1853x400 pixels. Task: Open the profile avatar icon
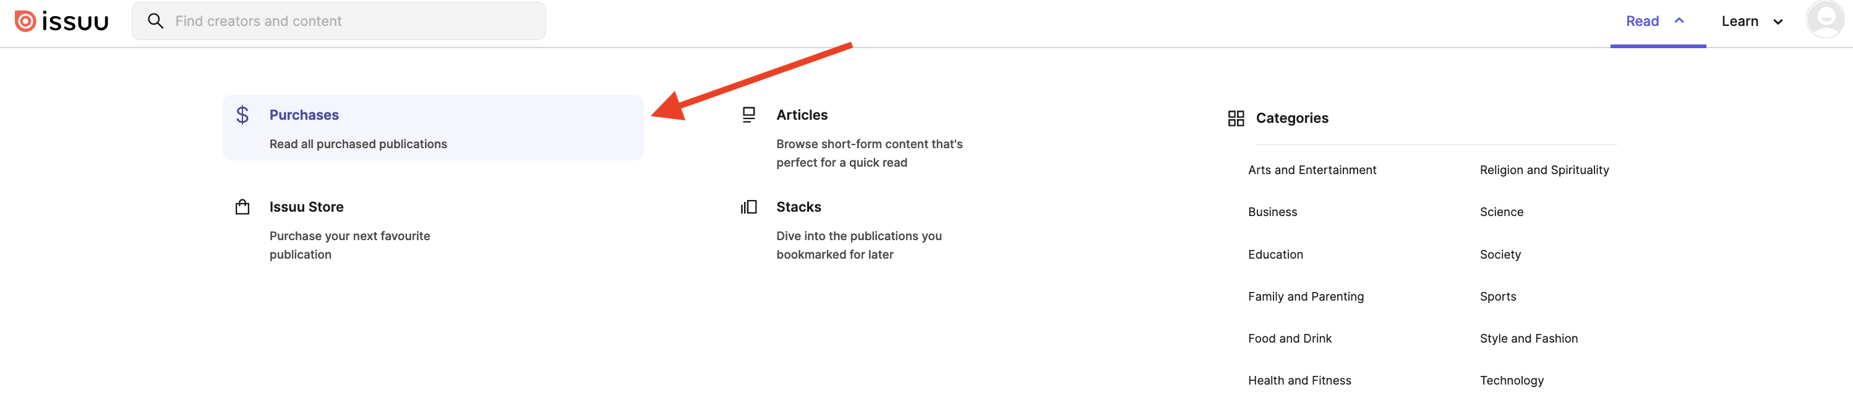click(x=1824, y=21)
